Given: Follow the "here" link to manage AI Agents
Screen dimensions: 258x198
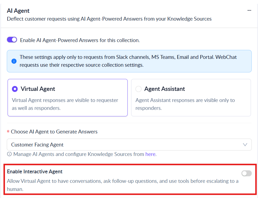Looking at the screenshot, I should [x=150, y=154].
